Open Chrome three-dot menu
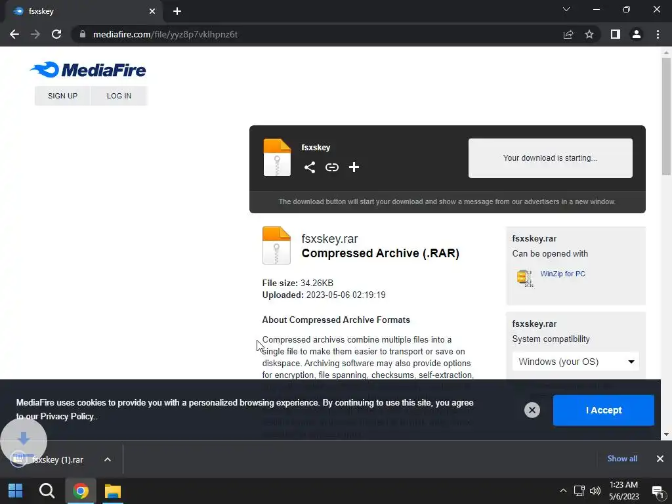Screen dimensions: 672x504 (x=658, y=34)
